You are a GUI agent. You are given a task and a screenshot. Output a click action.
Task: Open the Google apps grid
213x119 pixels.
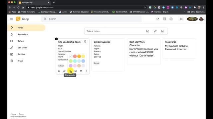pyautogui.click(x=181, y=19)
